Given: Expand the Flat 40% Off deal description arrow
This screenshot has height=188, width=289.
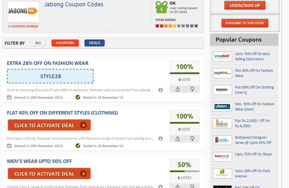Looking at the screenshot, I should click(x=160, y=138).
